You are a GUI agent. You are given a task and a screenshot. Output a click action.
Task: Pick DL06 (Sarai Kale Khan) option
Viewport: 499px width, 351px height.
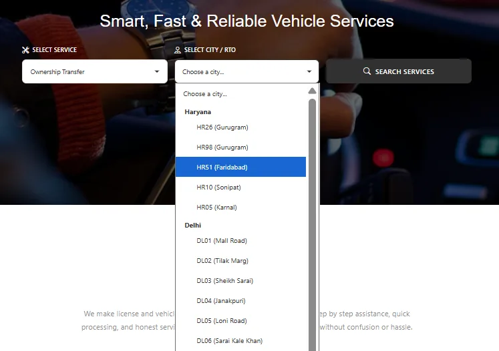240,341
